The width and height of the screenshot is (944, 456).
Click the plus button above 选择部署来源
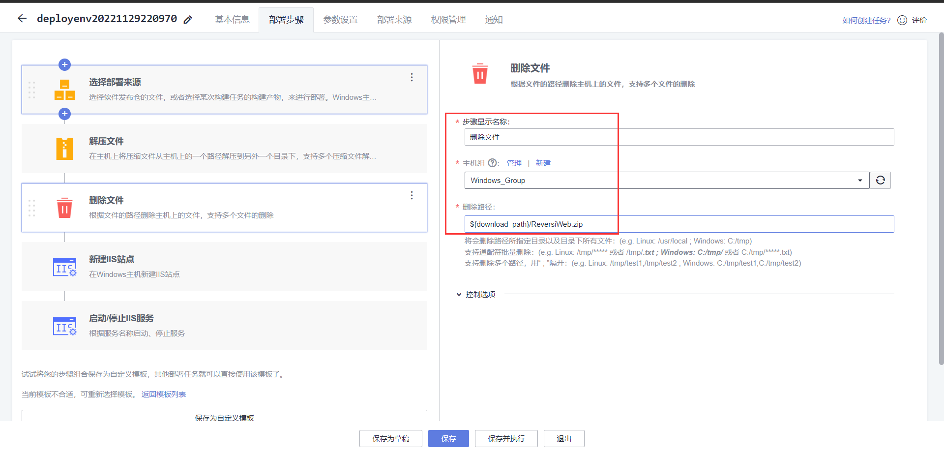point(64,64)
